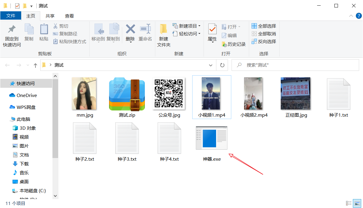This screenshot has height=208, width=363.
Task: Switch to details view icon in status bar
Action: pyautogui.click(x=349, y=204)
